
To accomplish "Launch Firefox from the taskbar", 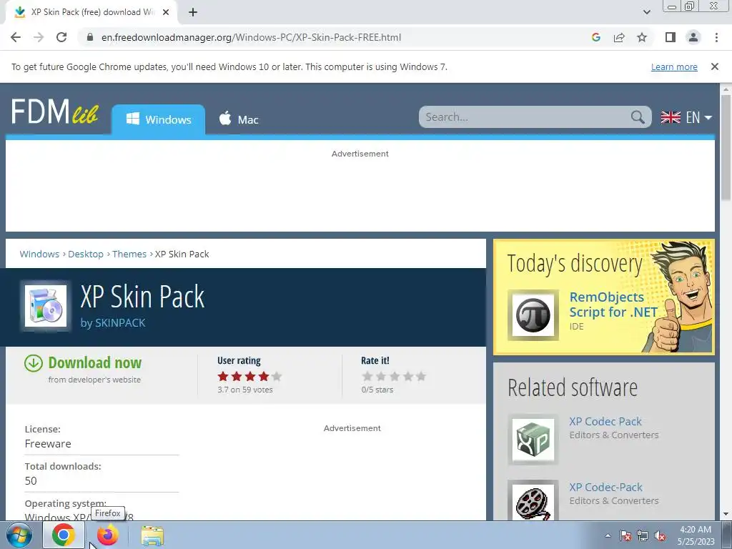I will (x=107, y=535).
